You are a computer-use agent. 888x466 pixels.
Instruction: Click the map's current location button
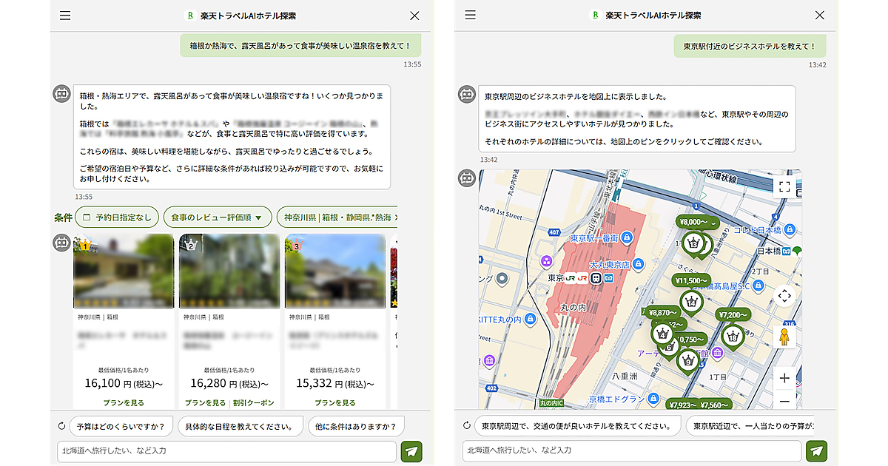(x=784, y=296)
